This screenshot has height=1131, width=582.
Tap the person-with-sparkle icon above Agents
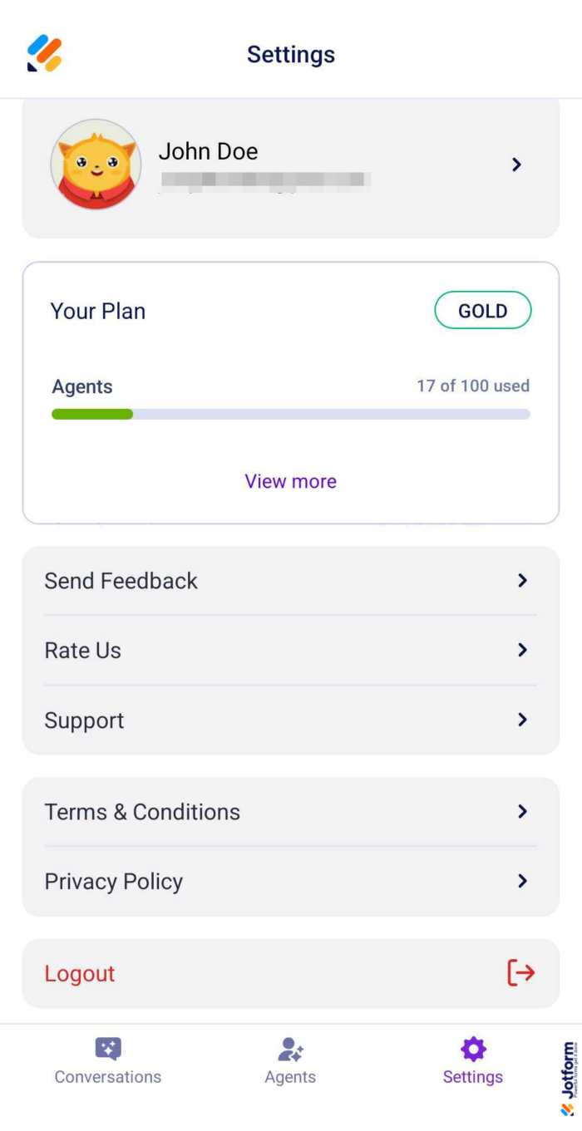pyautogui.click(x=290, y=1049)
